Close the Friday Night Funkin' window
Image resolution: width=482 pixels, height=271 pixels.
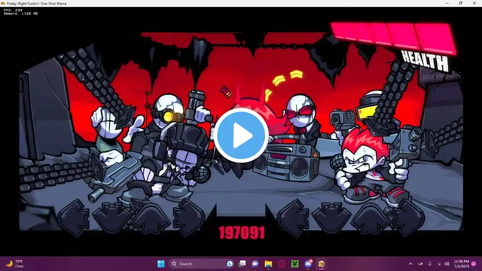click(x=474, y=3)
